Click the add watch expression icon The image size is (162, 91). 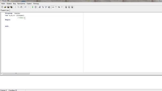[53, 7]
